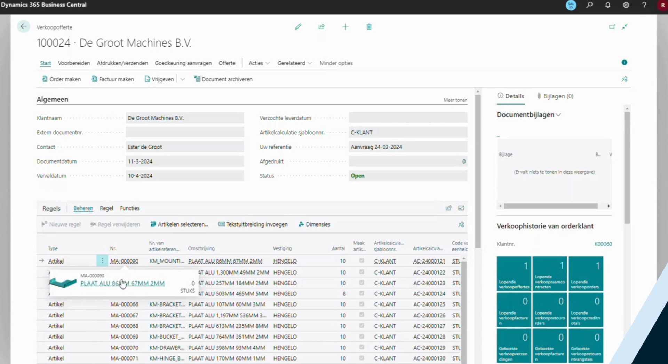
Task: Open the Offerte menu
Action: click(227, 63)
